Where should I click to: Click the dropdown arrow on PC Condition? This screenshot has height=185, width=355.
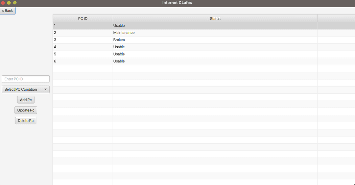click(46, 89)
